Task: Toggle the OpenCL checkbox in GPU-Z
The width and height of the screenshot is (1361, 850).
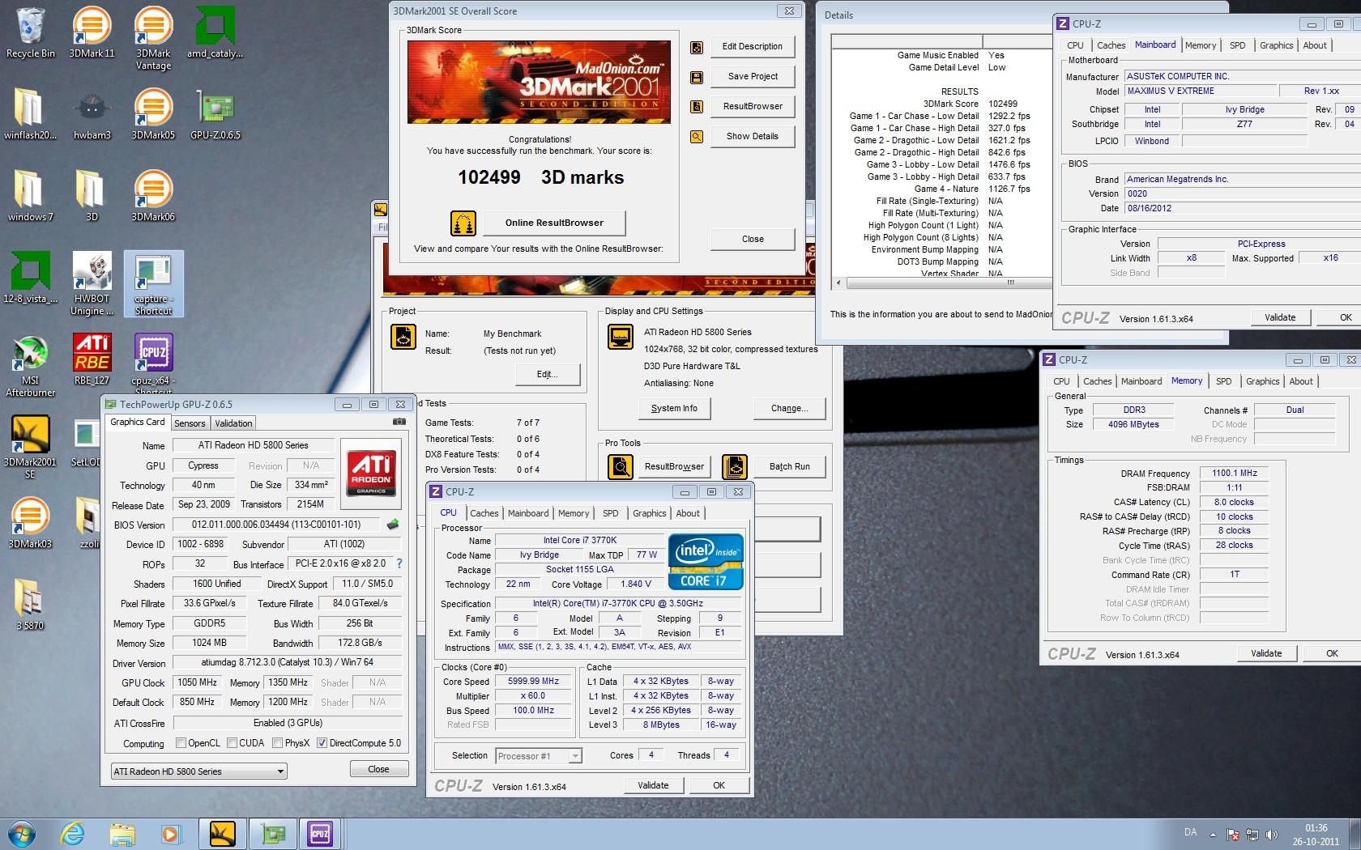Action: pyautogui.click(x=181, y=743)
